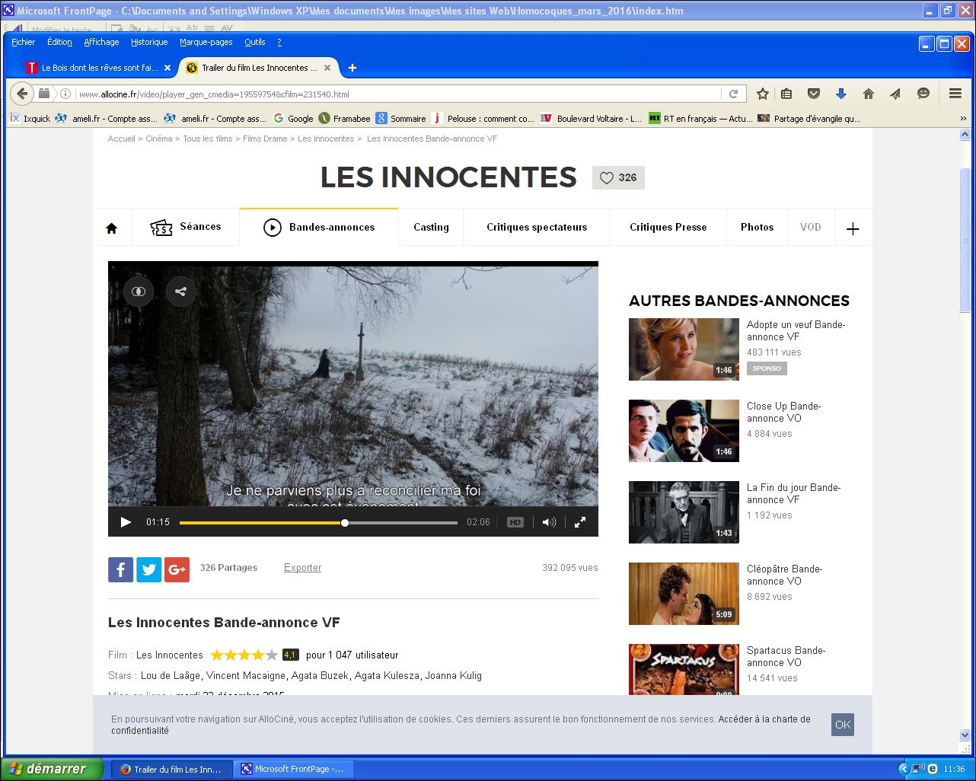
Task: Open the Photos tab
Action: tap(757, 228)
